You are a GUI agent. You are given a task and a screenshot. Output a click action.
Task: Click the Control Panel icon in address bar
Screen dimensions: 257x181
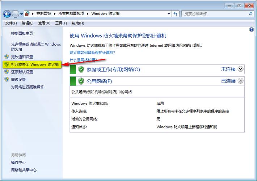[28, 14]
